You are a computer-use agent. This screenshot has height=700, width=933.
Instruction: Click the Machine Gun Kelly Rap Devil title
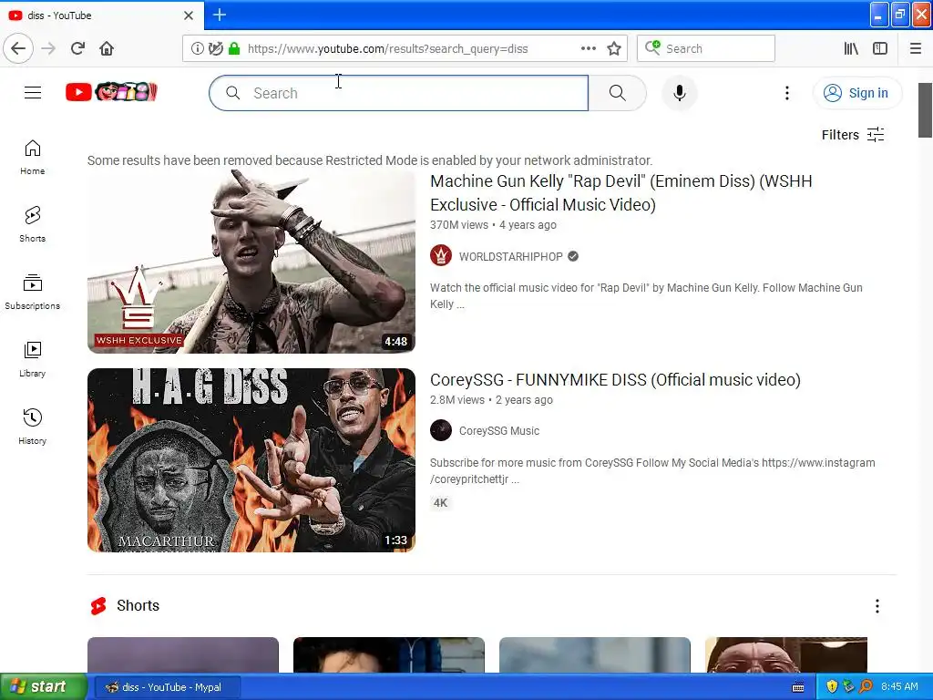point(621,193)
